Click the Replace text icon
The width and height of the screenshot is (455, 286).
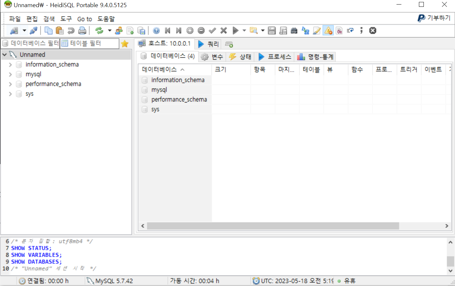305,30
